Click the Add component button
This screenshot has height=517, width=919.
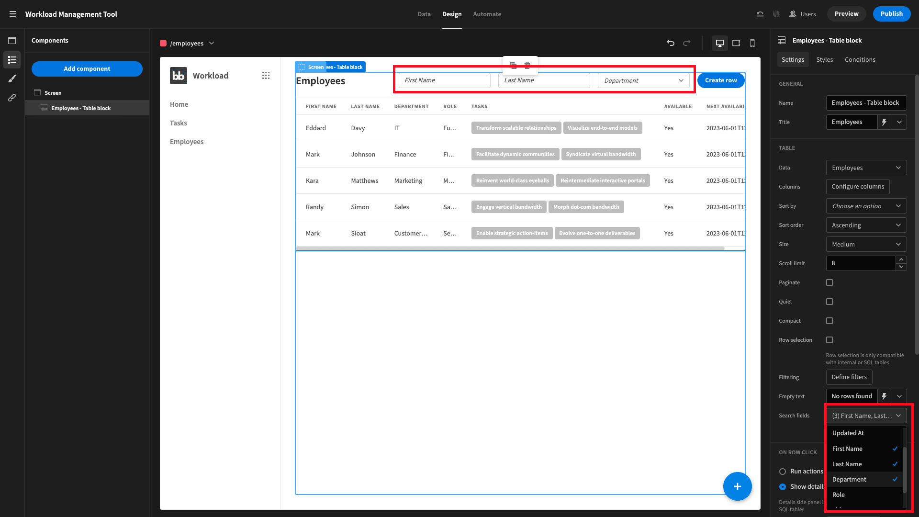point(87,68)
